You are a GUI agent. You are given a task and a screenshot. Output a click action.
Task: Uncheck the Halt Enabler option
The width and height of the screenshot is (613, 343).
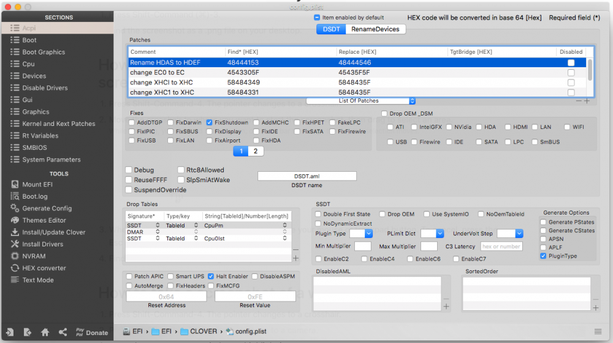coord(211,276)
